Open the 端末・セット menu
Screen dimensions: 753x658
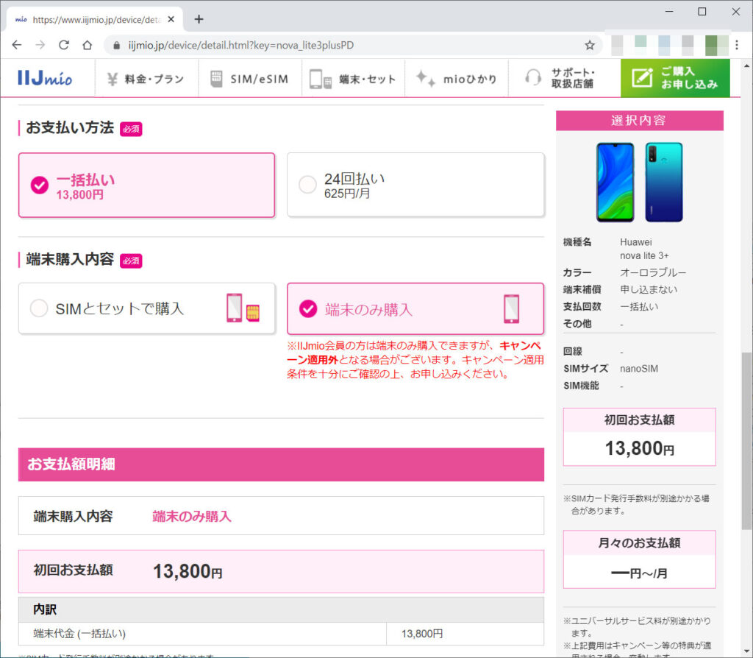tap(353, 79)
